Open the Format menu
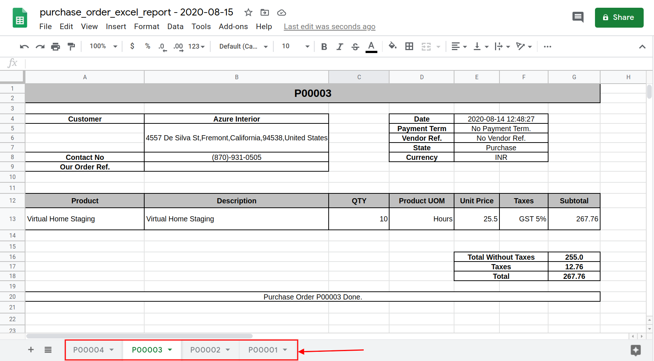Image resolution: width=654 pixels, height=361 pixels. coord(146,27)
